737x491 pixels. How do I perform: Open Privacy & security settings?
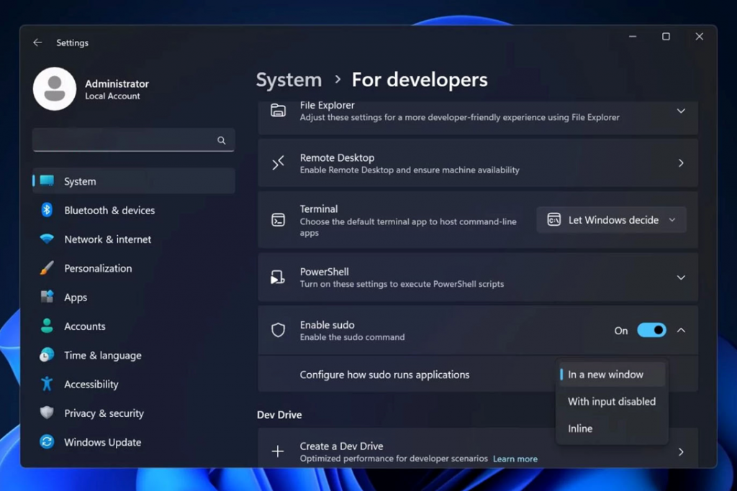click(x=133, y=413)
